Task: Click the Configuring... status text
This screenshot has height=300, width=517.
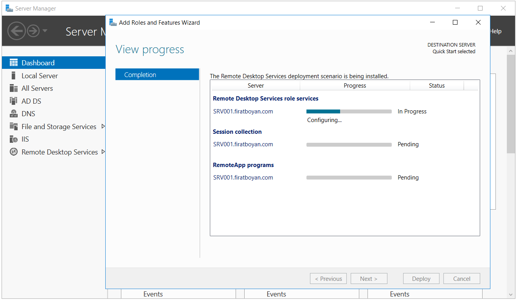Action: coord(324,120)
